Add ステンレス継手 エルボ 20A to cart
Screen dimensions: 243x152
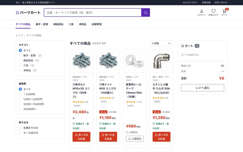pyautogui.click(x=161, y=137)
